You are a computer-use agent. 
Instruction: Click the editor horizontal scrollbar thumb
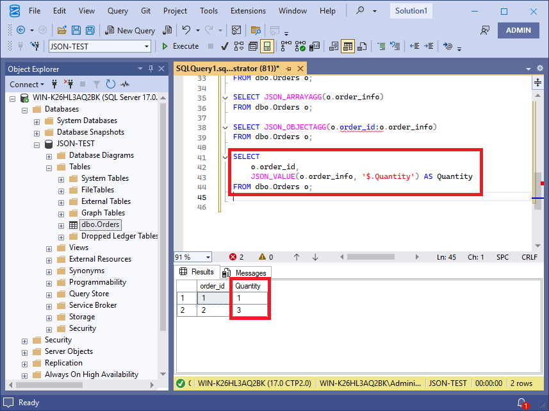click(x=371, y=257)
